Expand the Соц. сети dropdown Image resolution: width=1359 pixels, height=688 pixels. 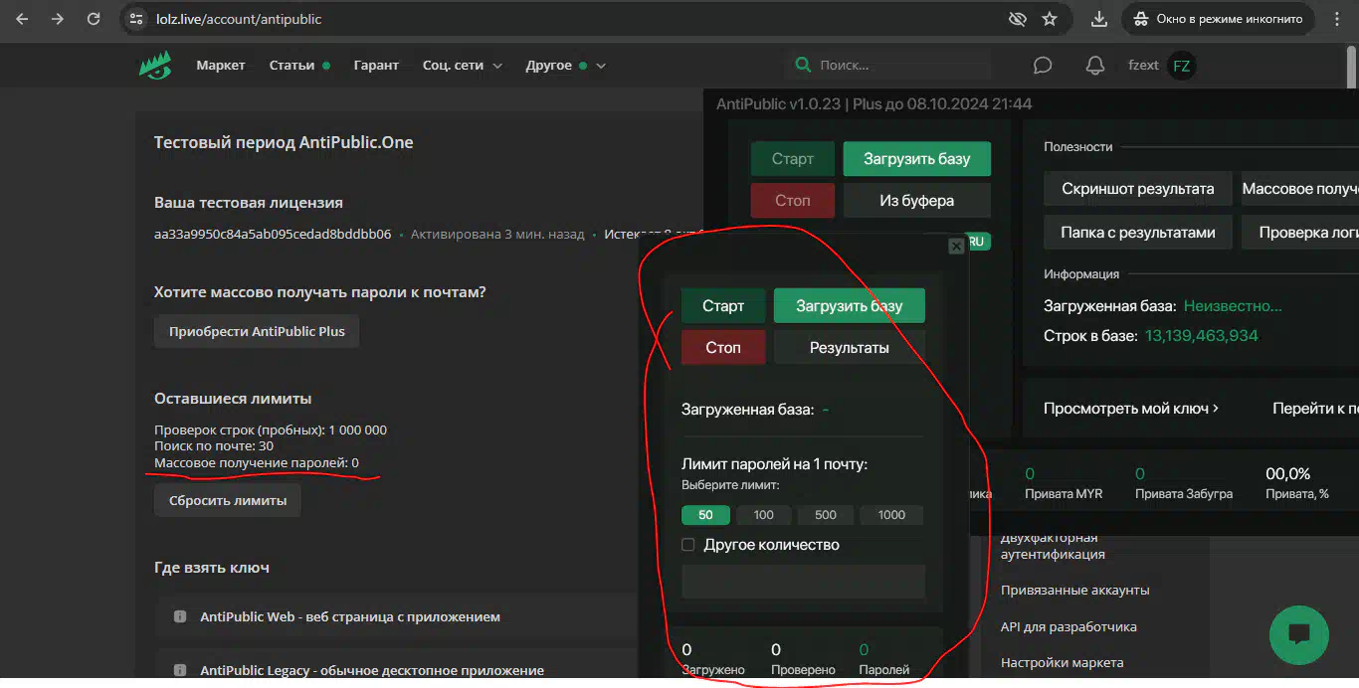point(463,65)
